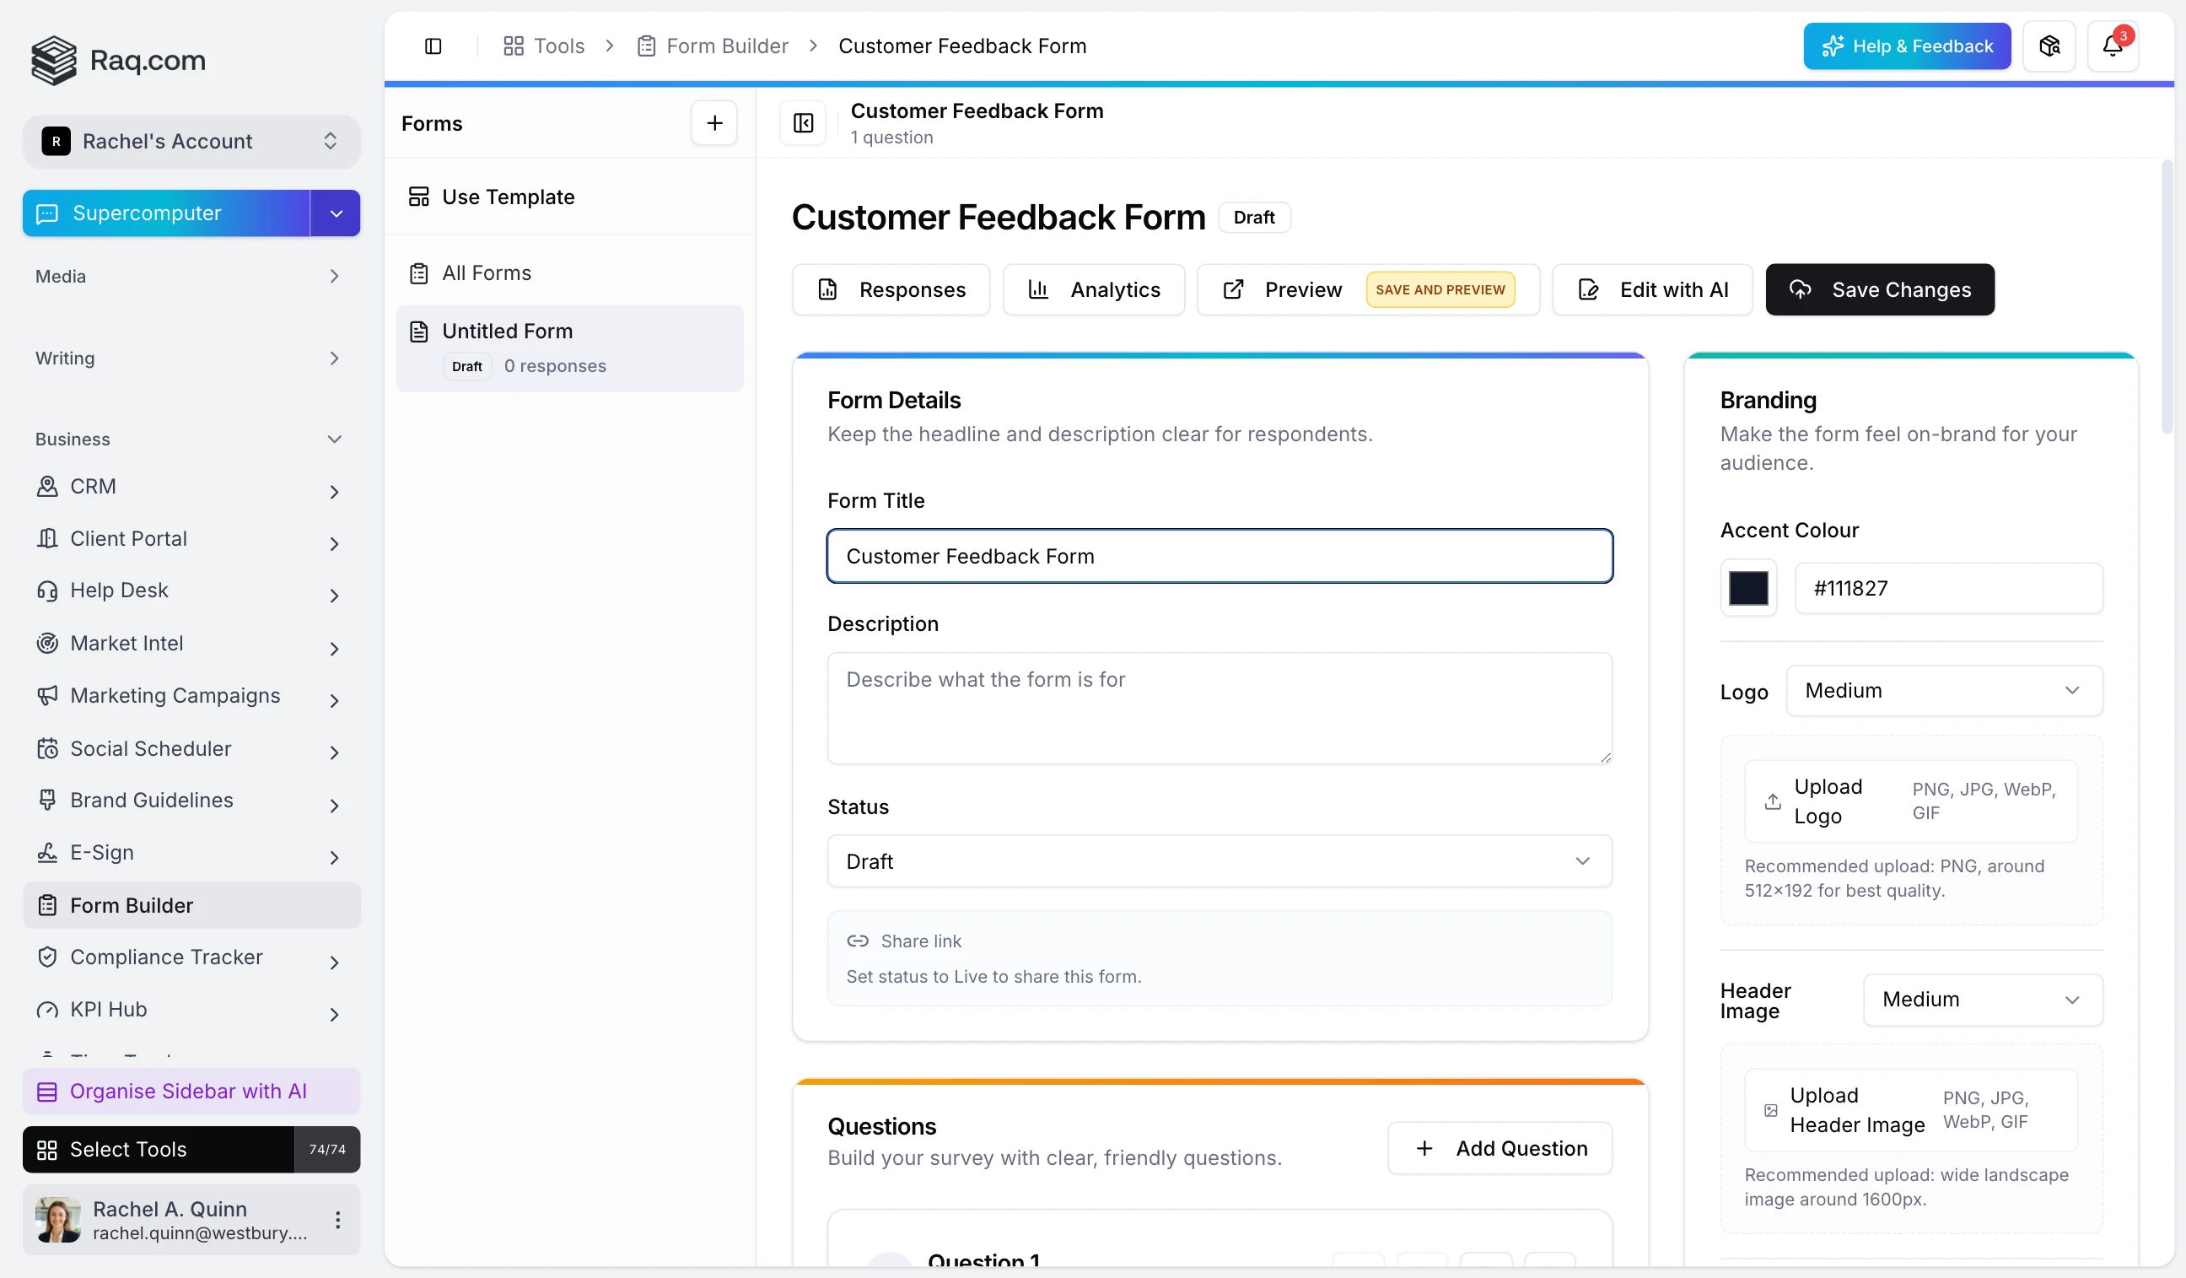
Task: Open the notifications bell
Action: [2113, 46]
